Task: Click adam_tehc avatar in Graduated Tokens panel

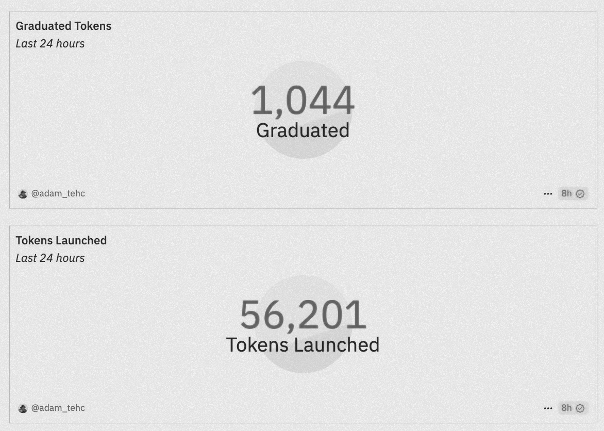Action: (23, 194)
